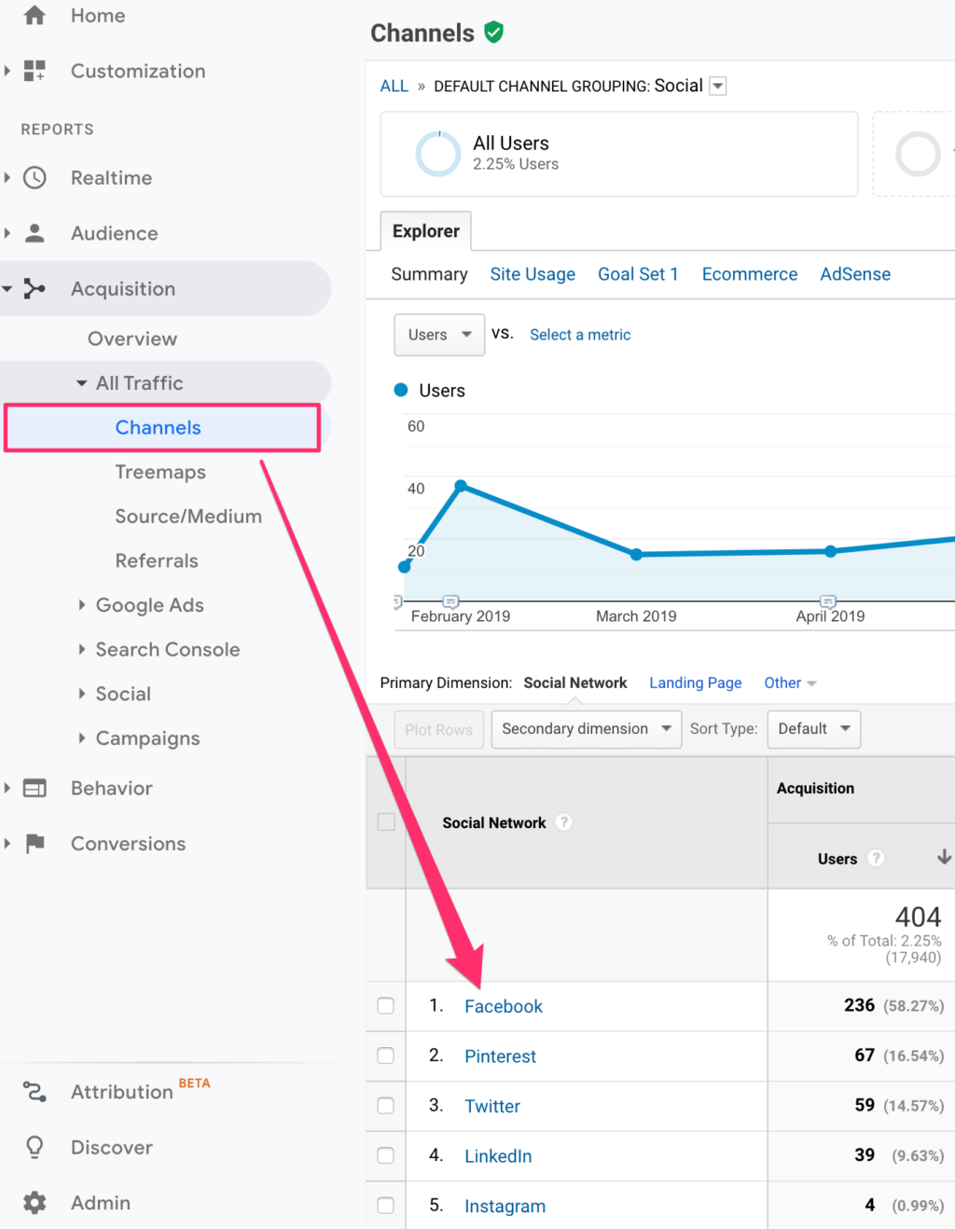Switch to the Site Usage view
Image resolution: width=955 pixels, height=1229 pixels.
(x=533, y=274)
